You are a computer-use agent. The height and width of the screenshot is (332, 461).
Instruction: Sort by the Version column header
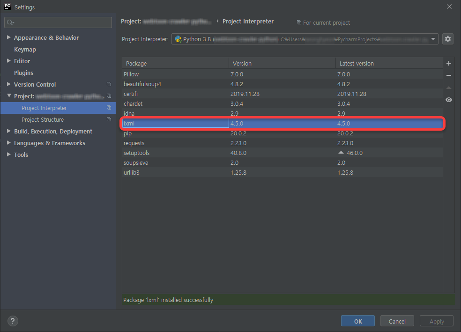click(x=282, y=63)
